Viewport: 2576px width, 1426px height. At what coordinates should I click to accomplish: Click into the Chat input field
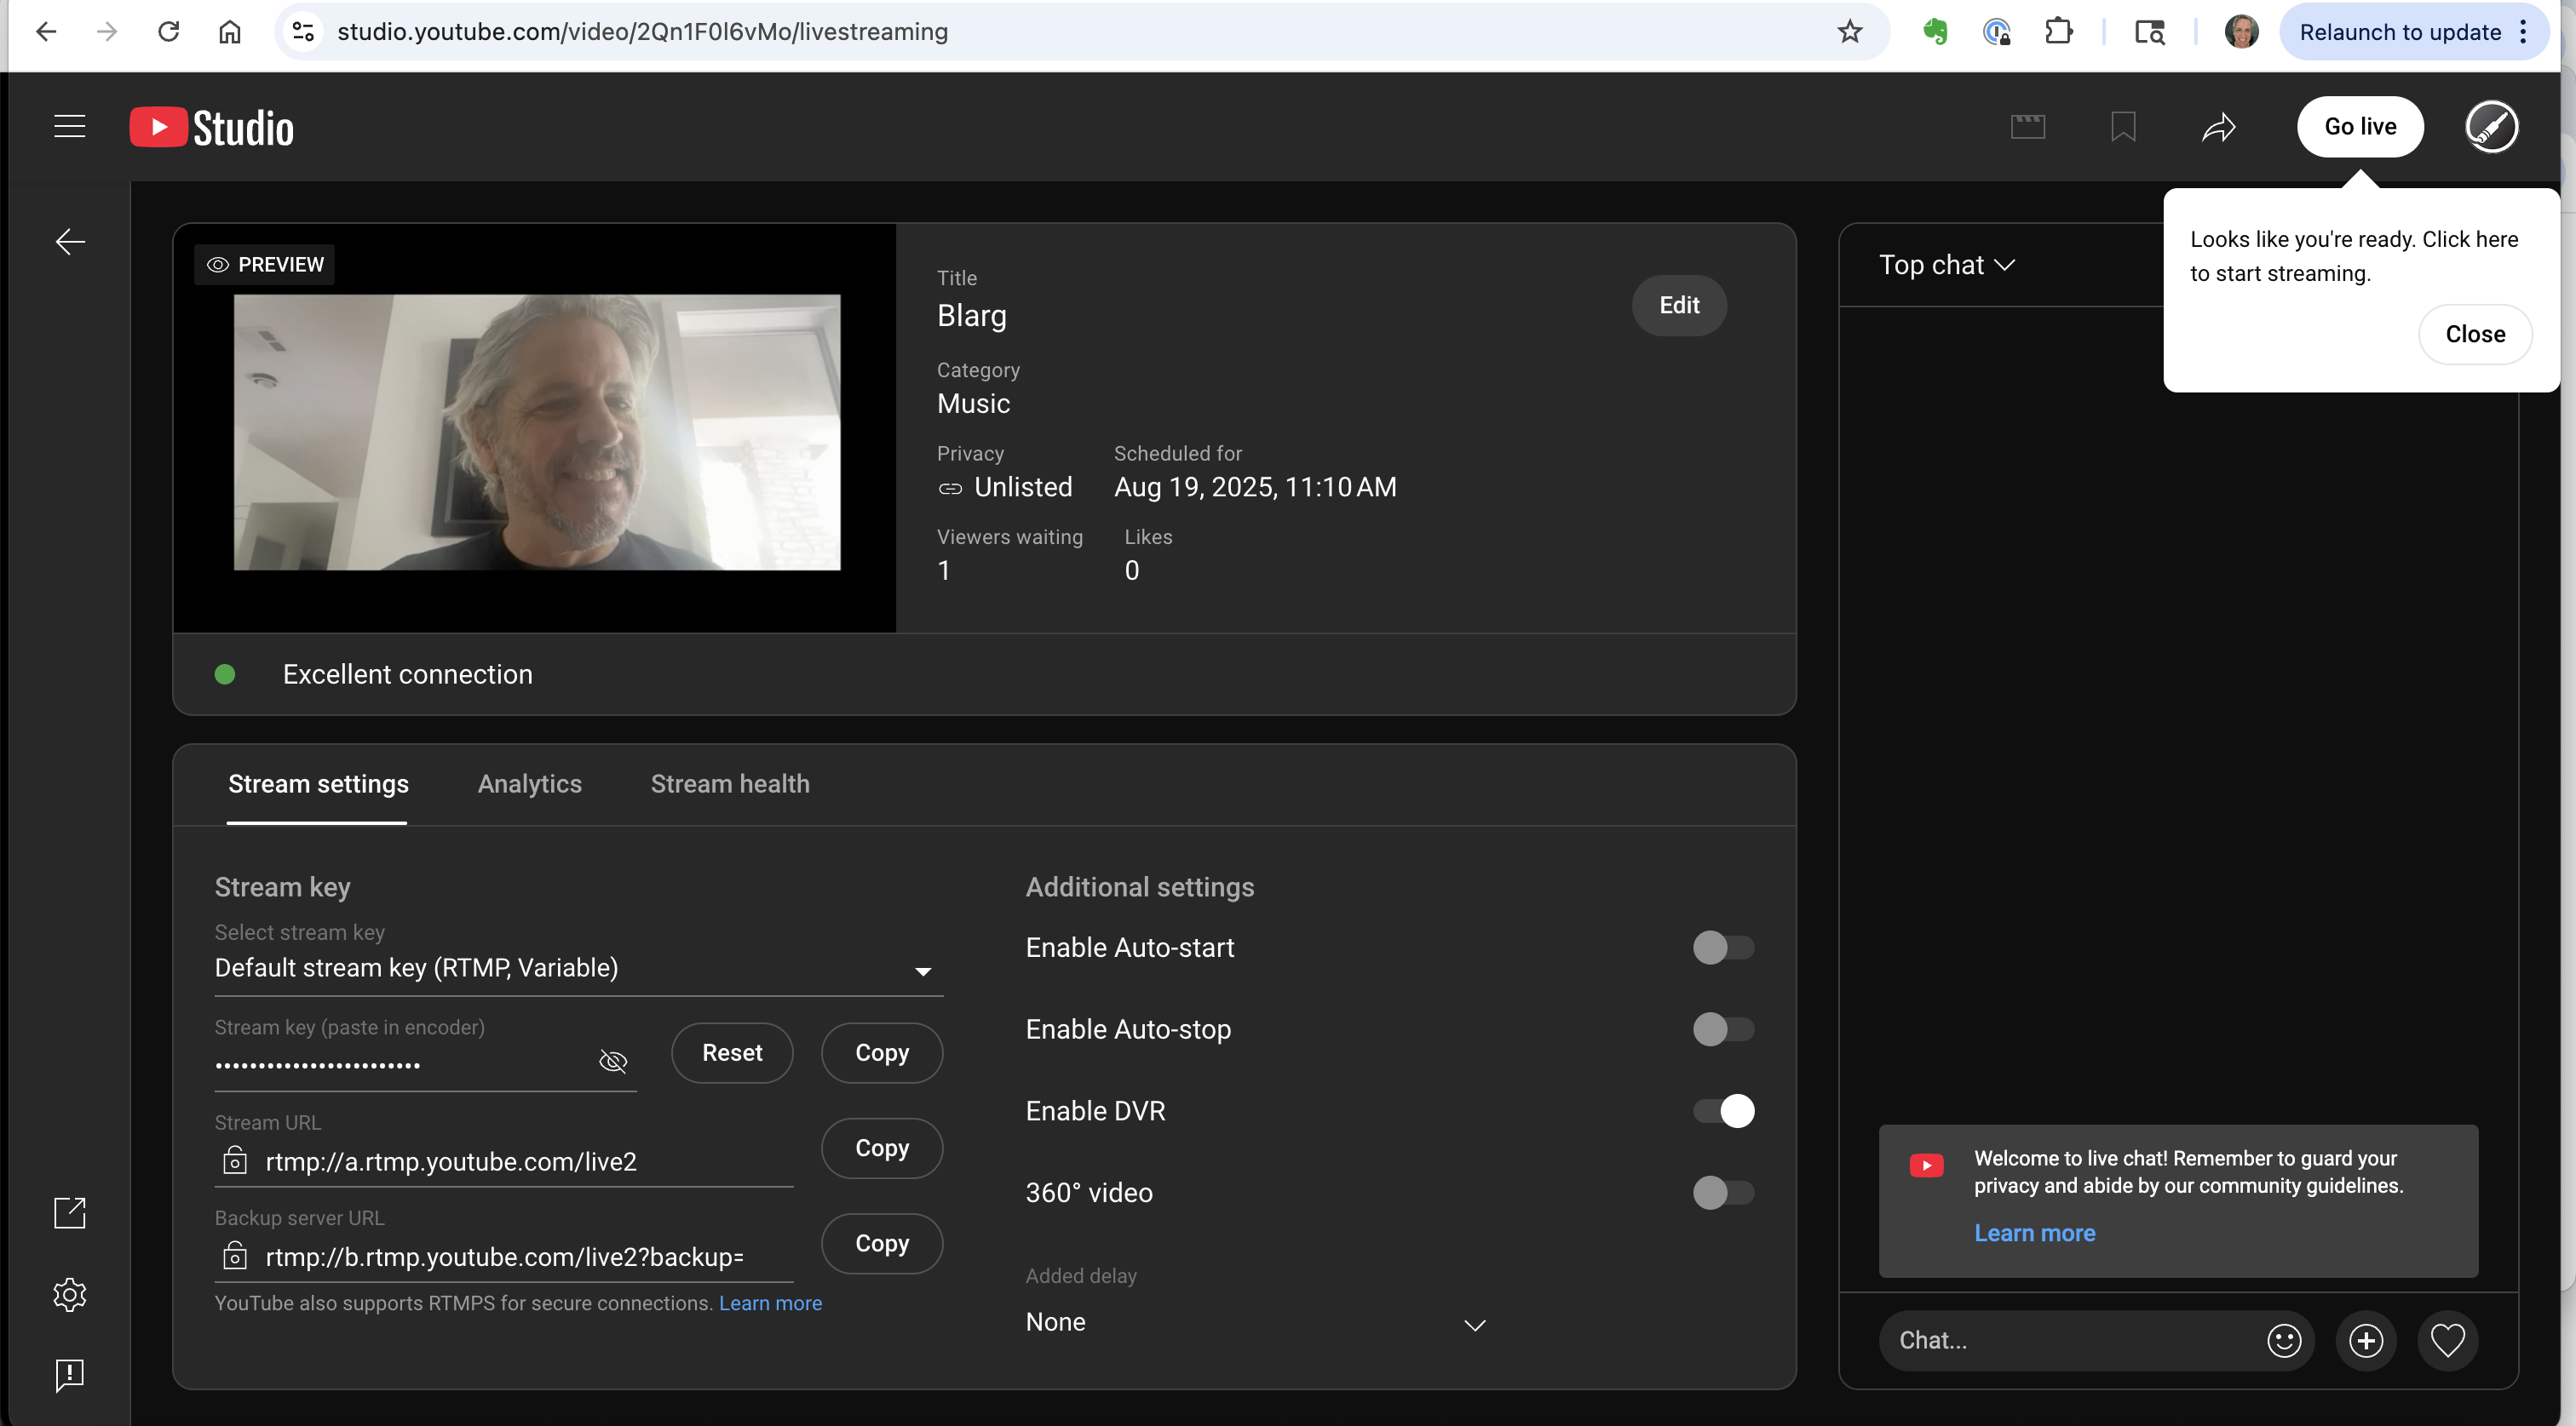tap(2070, 1340)
